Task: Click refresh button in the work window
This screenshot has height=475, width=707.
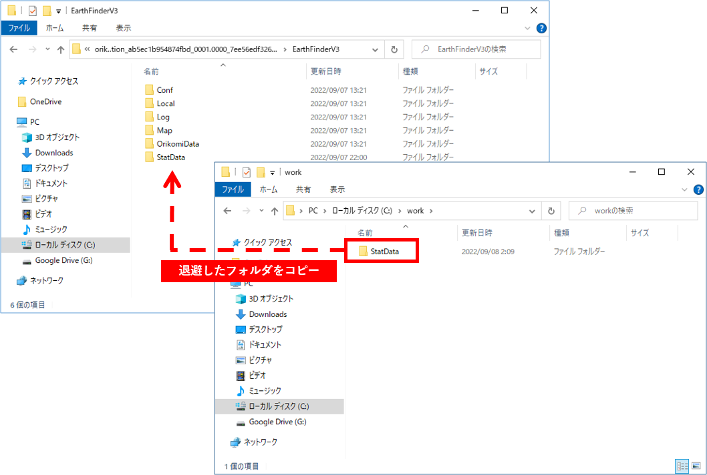Action: tap(551, 211)
